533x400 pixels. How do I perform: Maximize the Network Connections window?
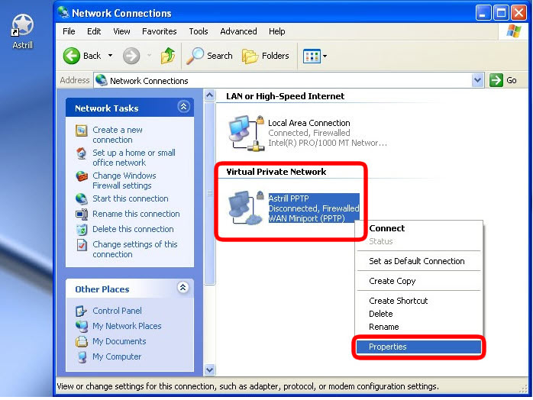(x=501, y=13)
